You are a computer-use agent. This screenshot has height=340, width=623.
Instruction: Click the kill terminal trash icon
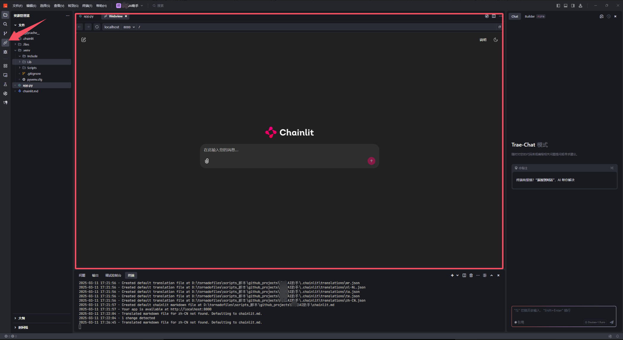tap(471, 275)
